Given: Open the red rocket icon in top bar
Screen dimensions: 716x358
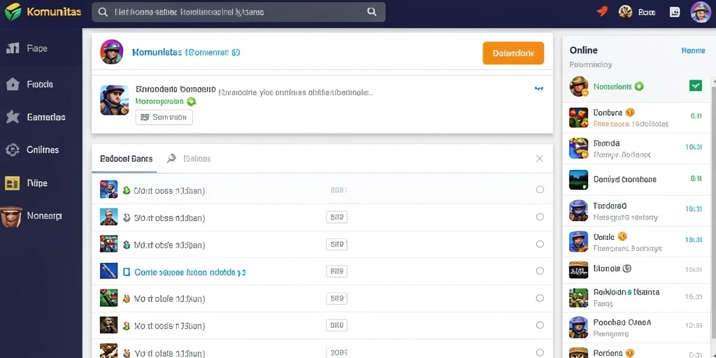Looking at the screenshot, I should tap(602, 12).
